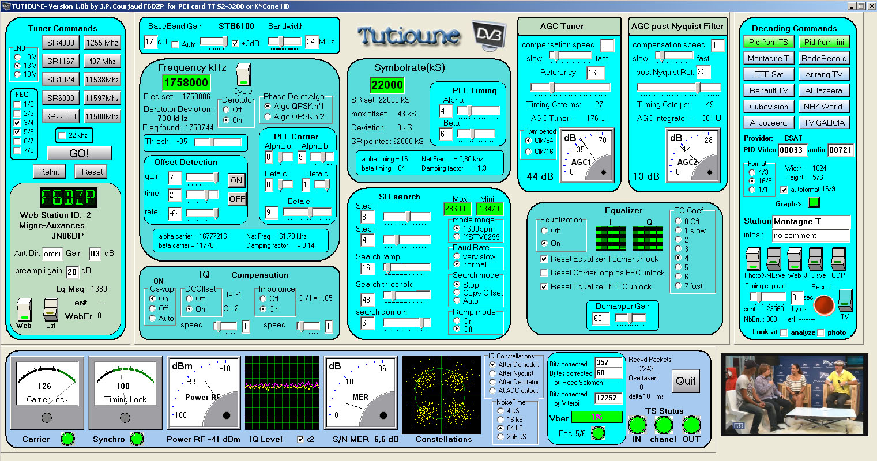Check Reset Carrier loop as FEC unlock
877x461 pixels.
click(x=544, y=273)
